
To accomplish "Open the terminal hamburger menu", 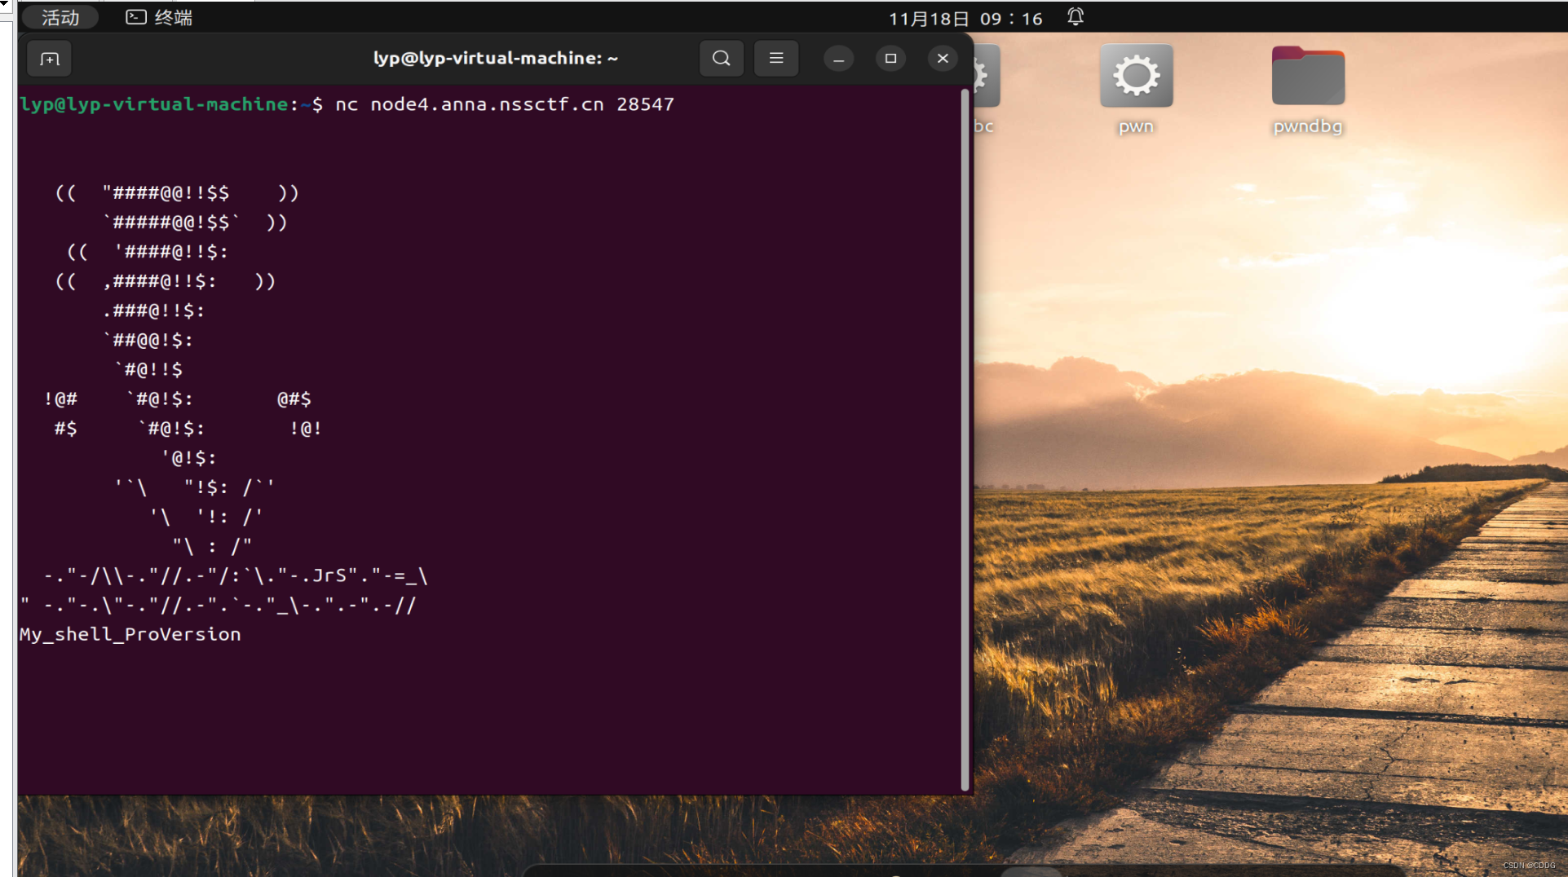I will (x=775, y=58).
